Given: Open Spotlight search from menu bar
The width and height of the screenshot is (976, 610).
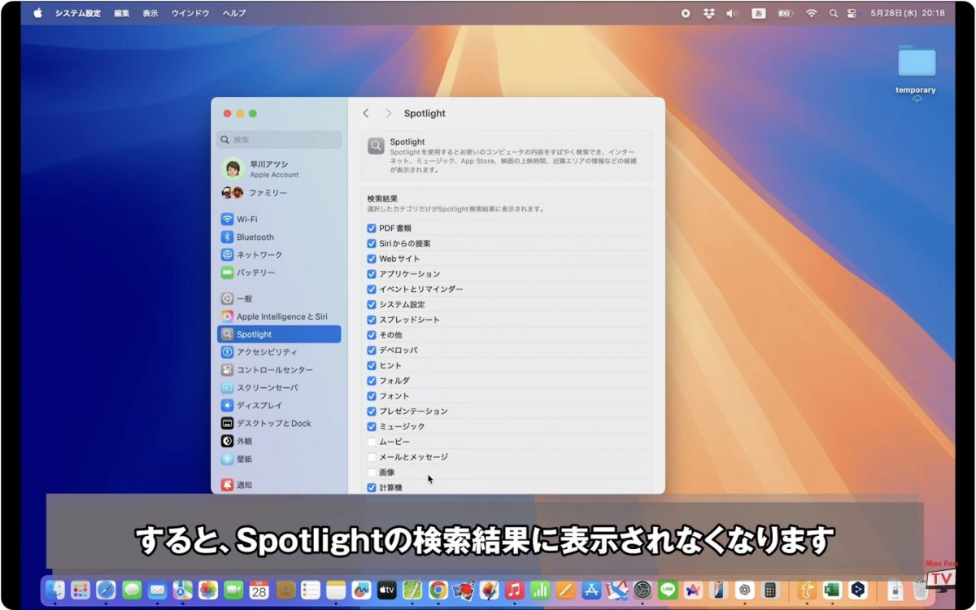Looking at the screenshot, I should (x=833, y=13).
